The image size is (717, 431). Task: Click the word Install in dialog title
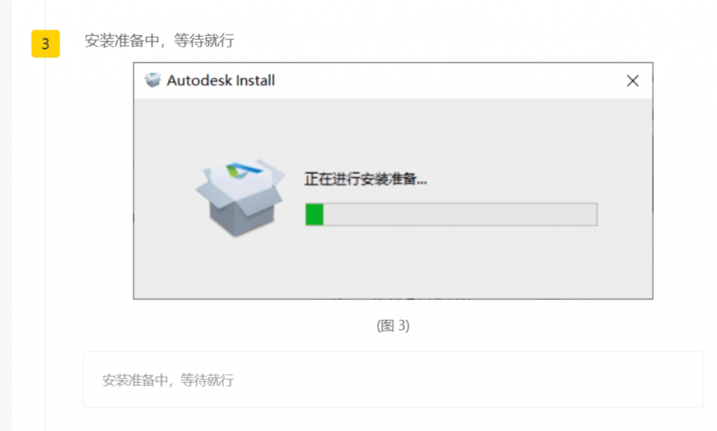tap(256, 80)
